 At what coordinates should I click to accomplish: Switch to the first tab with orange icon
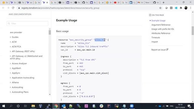click(x=5, y=2)
